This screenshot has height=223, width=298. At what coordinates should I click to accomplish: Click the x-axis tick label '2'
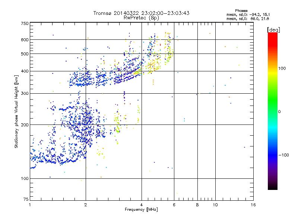coord(86,205)
